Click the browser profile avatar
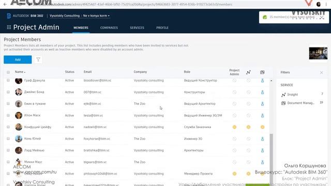 click(319, 4)
